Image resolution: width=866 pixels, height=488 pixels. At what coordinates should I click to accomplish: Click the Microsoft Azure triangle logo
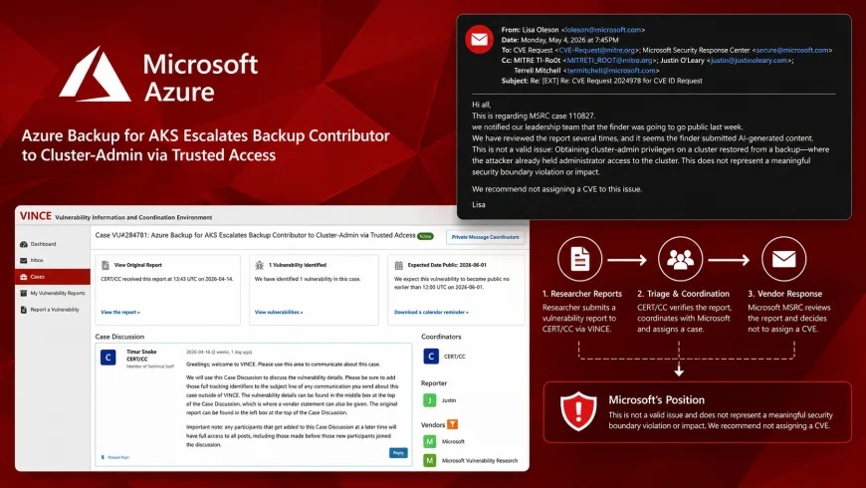(x=95, y=75)
